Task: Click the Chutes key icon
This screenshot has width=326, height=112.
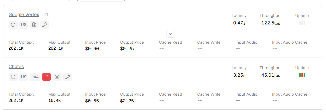Action: pyautogui.click(x=67, y=77)
